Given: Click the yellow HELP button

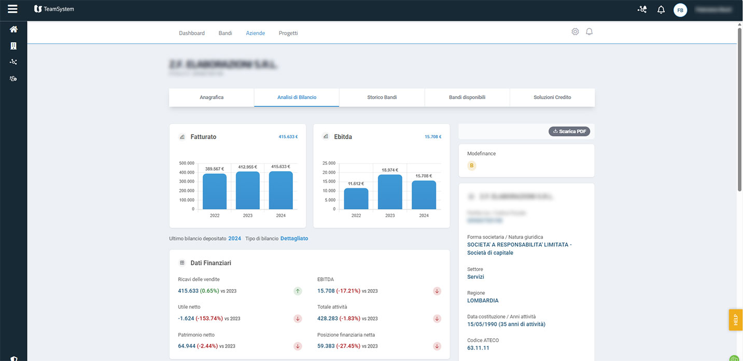Looking at the screenshot, I should 735,320.
